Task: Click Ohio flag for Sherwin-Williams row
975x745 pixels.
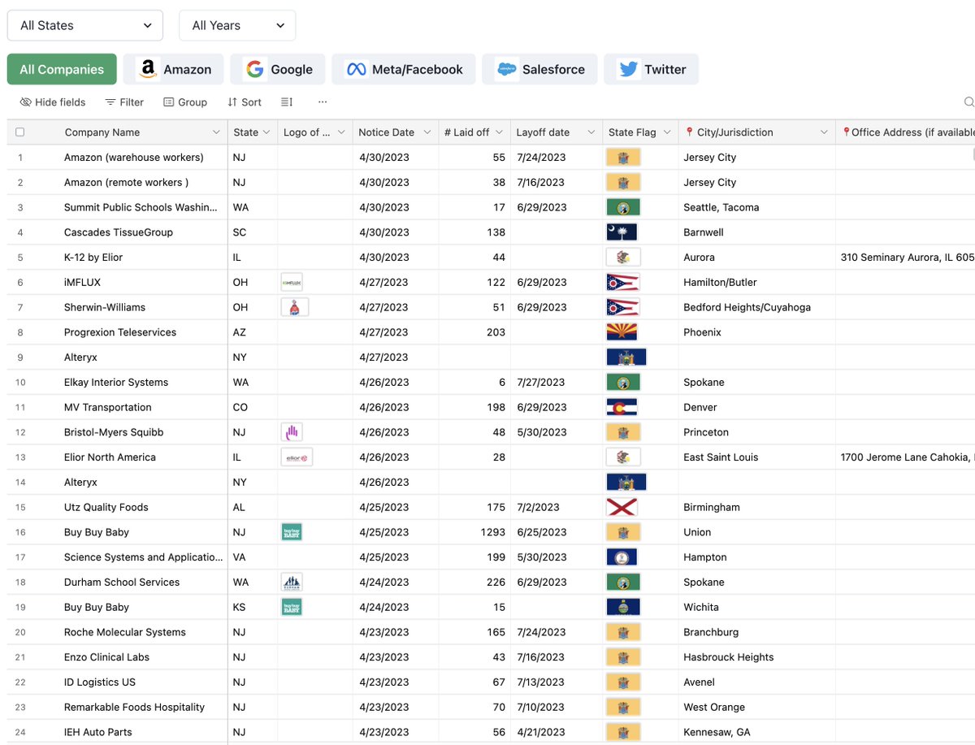Action: click(x=622, y=307)
